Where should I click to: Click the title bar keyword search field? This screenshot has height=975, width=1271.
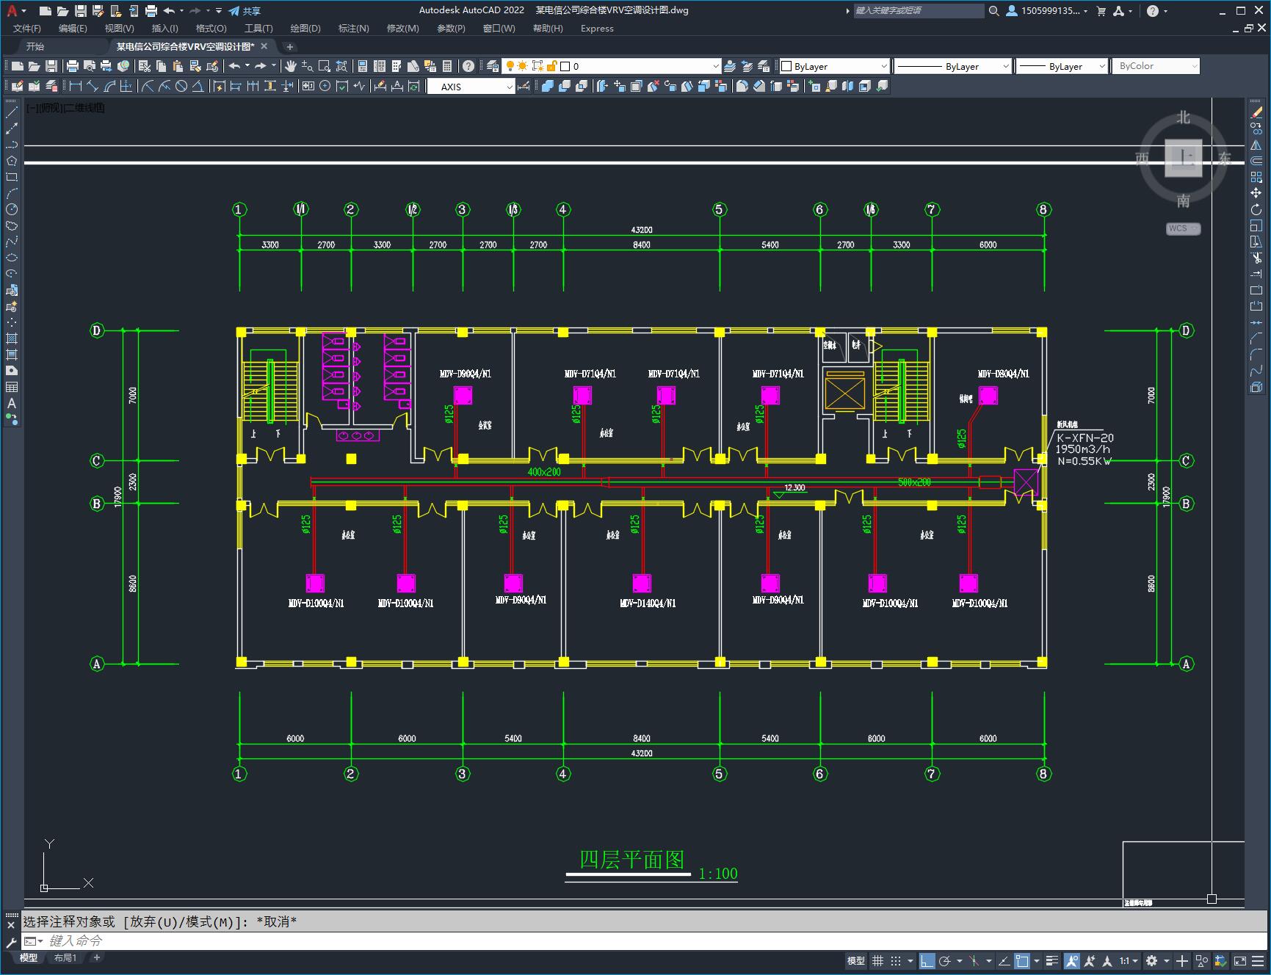919,11
